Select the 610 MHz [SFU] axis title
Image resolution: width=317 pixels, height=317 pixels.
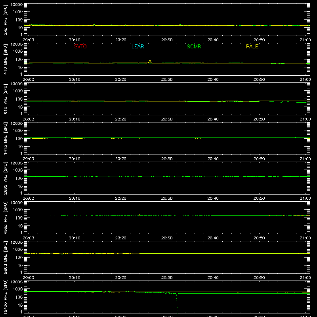[5, 99]
